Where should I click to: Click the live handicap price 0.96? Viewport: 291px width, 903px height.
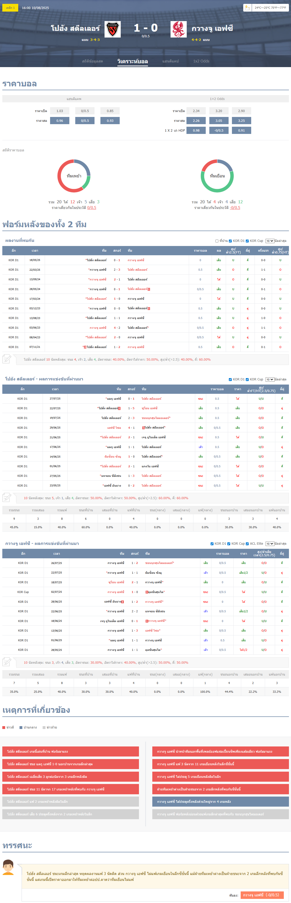coord(60,121)
